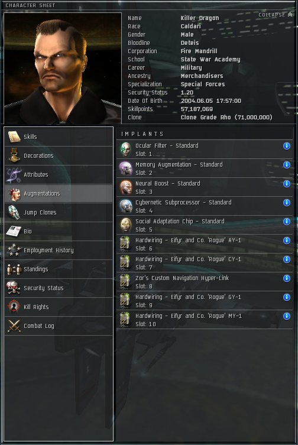This screenshot has height=445, width=298.
Task: Open Kill Rights target icon
Action: point(14,307)
